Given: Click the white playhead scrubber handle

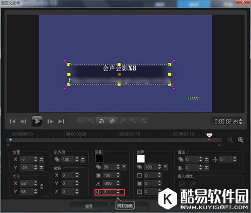Looking at the screenshot, I should [209, 135].
